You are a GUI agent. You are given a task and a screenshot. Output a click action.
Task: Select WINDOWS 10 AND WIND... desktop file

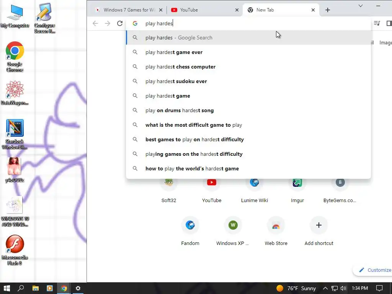pyautogui.click(x=15, y=211)
